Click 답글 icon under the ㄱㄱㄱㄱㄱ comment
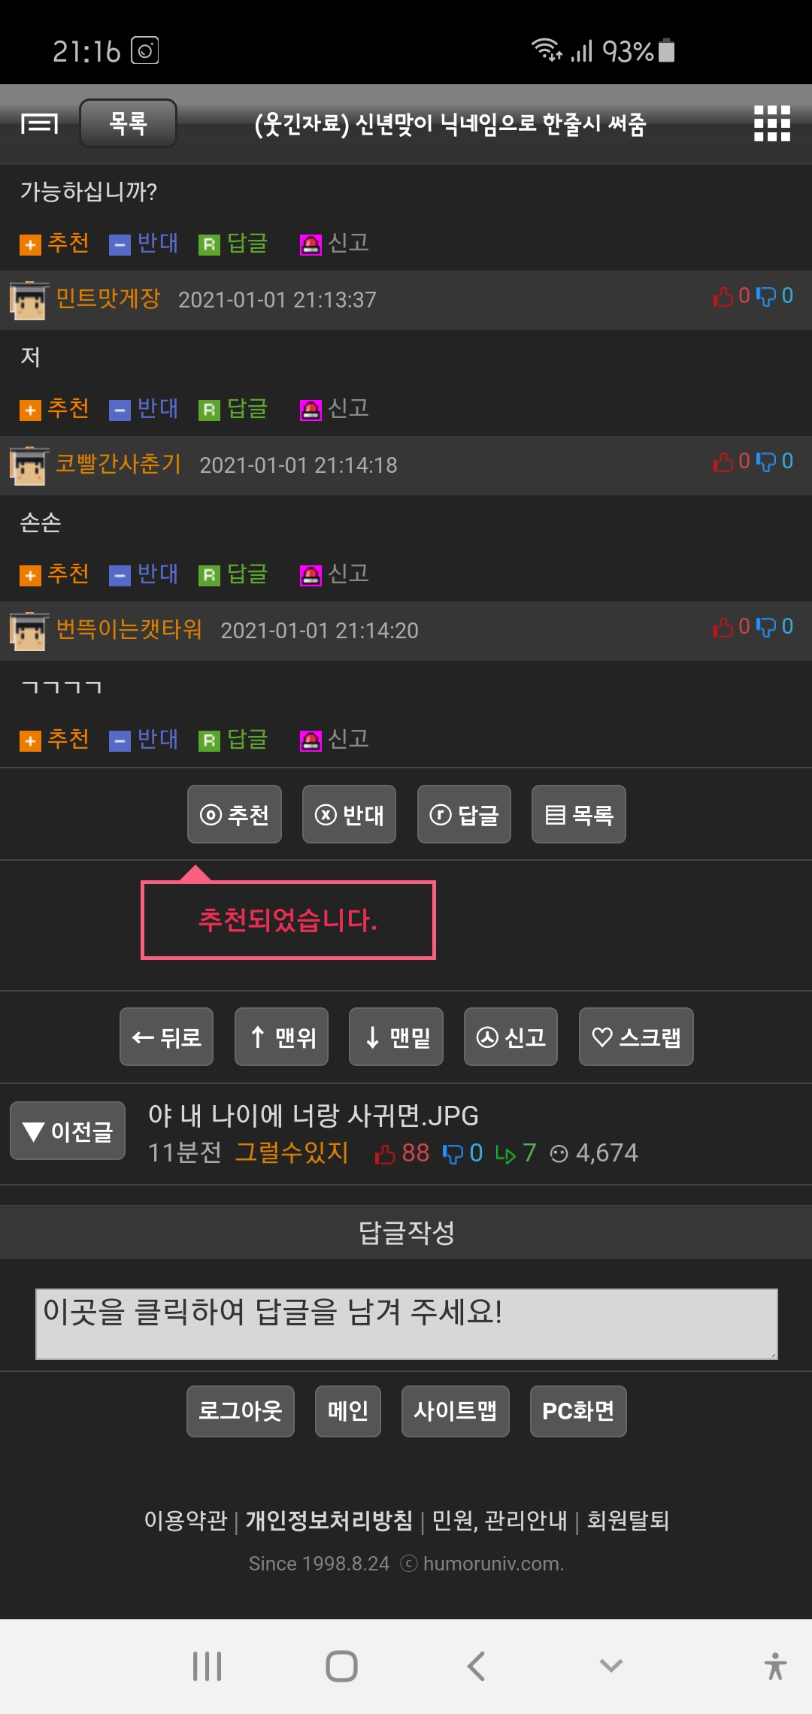812x1714 pixels. pyautogui.click(x=209, y=741)
